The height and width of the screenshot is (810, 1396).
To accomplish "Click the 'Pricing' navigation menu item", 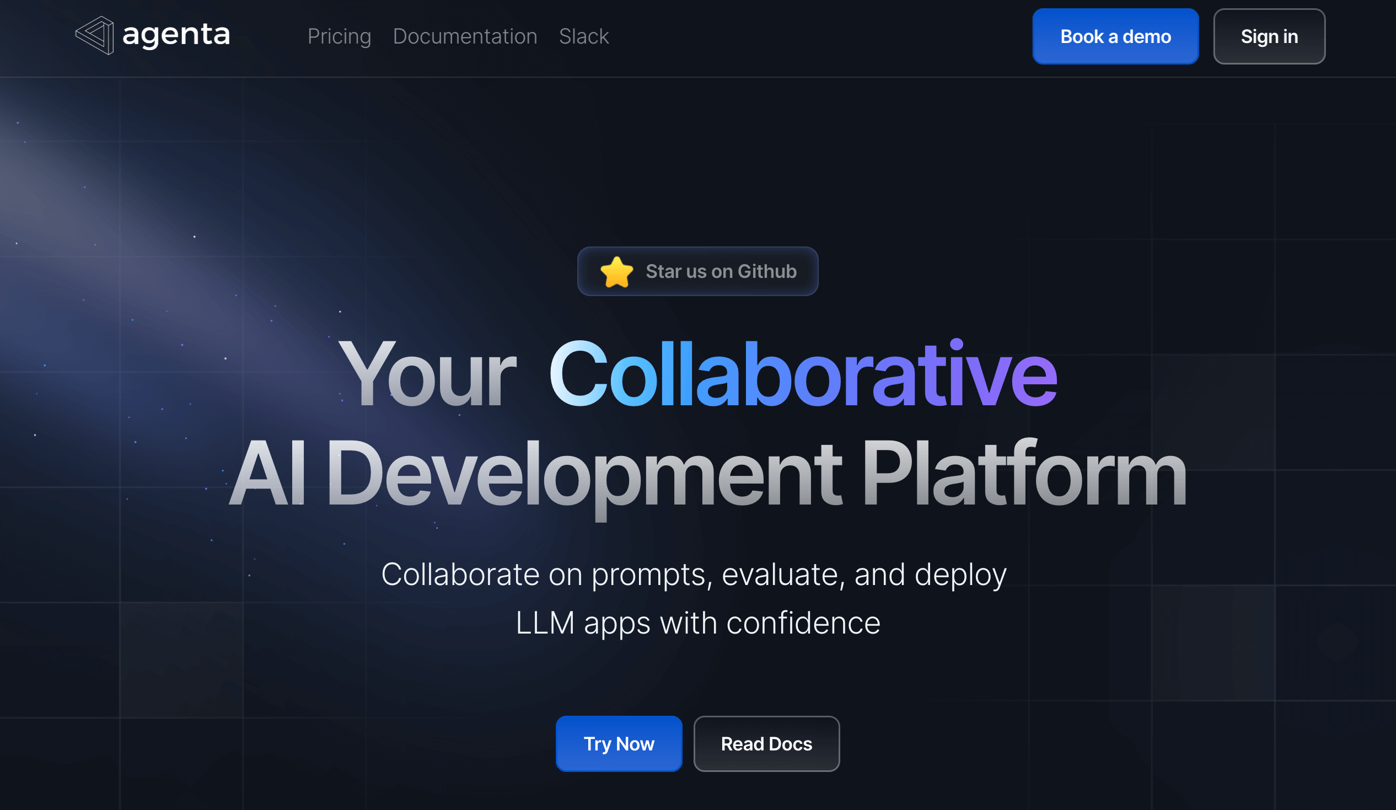I will coord(340,36).
